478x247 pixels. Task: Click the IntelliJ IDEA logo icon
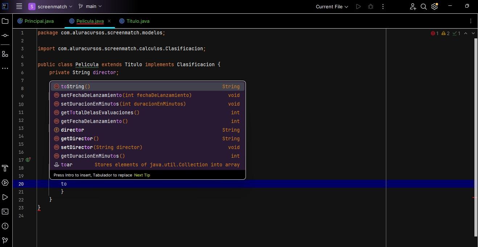tap(5, 6)
